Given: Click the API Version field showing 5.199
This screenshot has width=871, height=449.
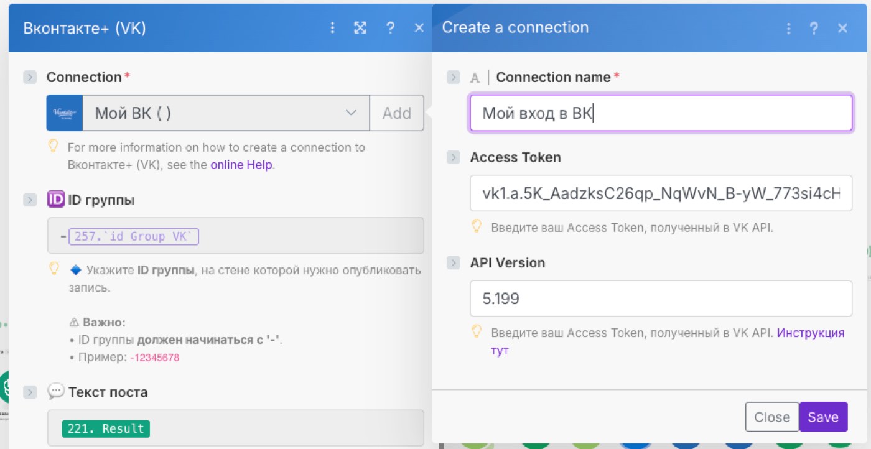Looking at the screenshot, I should coord(661,299).
